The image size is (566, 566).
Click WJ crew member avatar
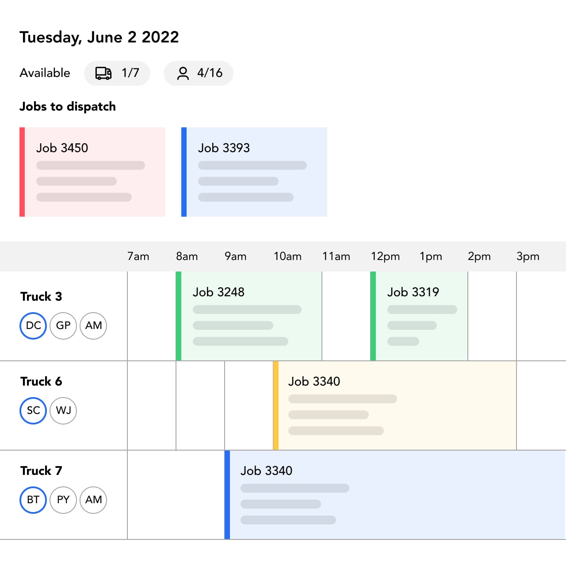(63, 411)
